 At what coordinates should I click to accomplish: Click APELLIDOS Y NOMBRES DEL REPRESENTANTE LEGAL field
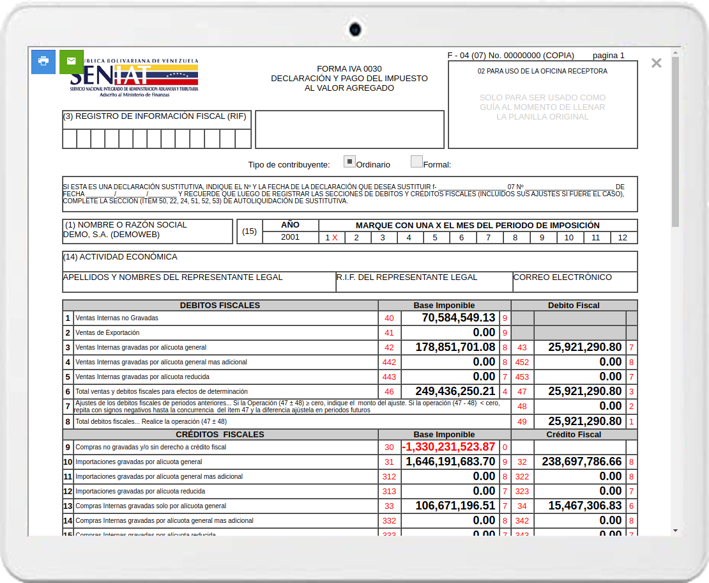click(199, 281)
